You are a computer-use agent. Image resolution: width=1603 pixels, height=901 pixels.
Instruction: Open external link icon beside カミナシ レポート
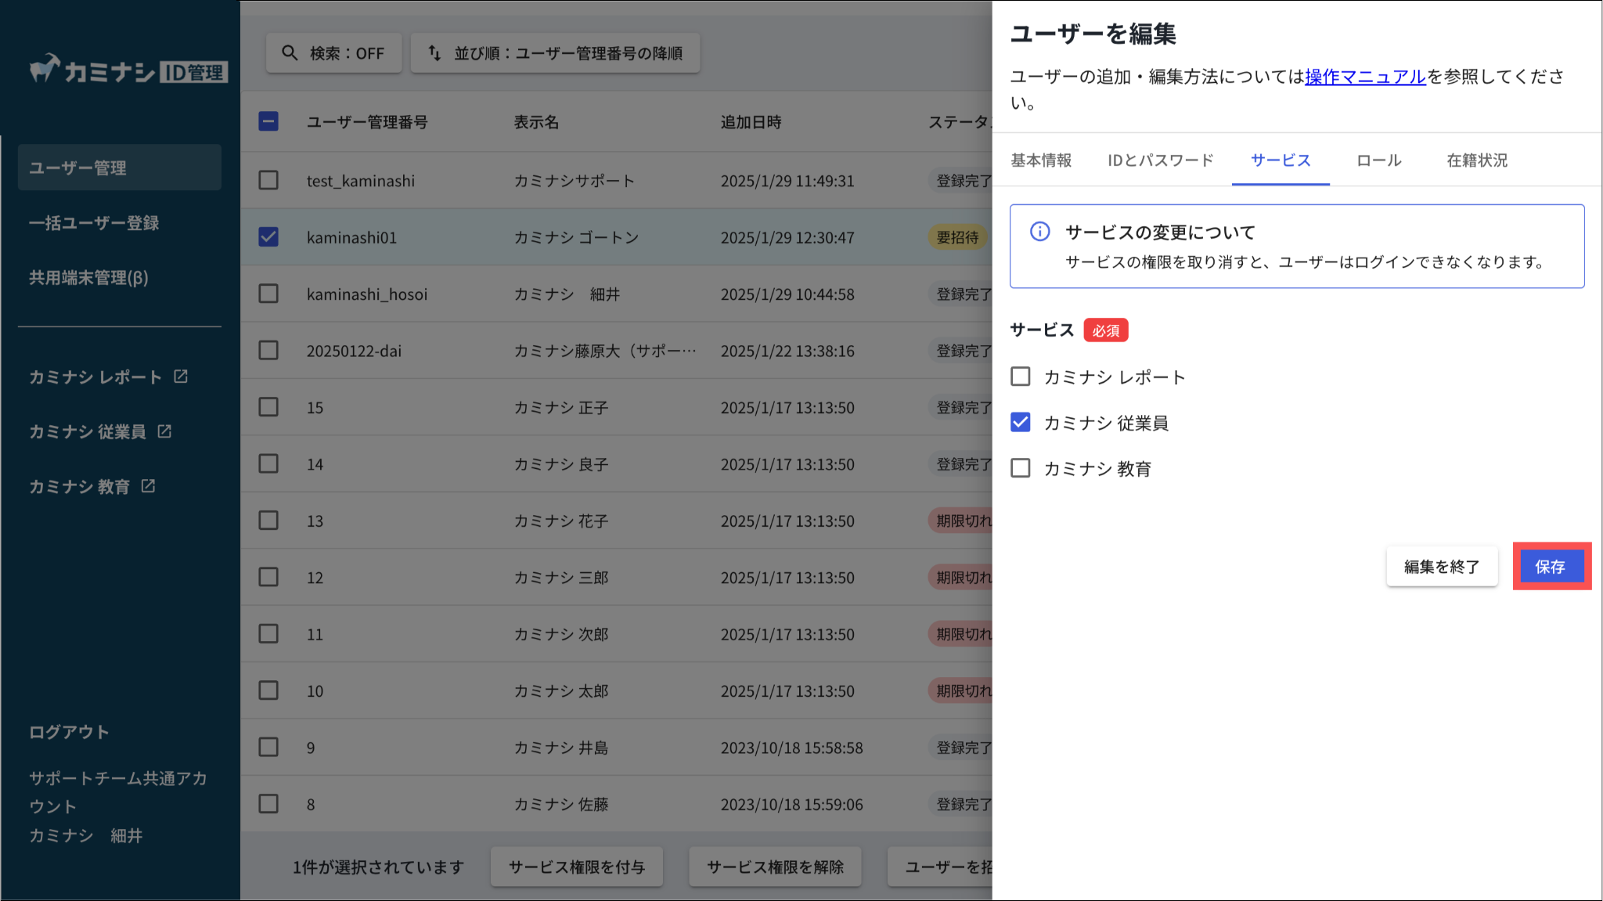[x=181, y=377]
